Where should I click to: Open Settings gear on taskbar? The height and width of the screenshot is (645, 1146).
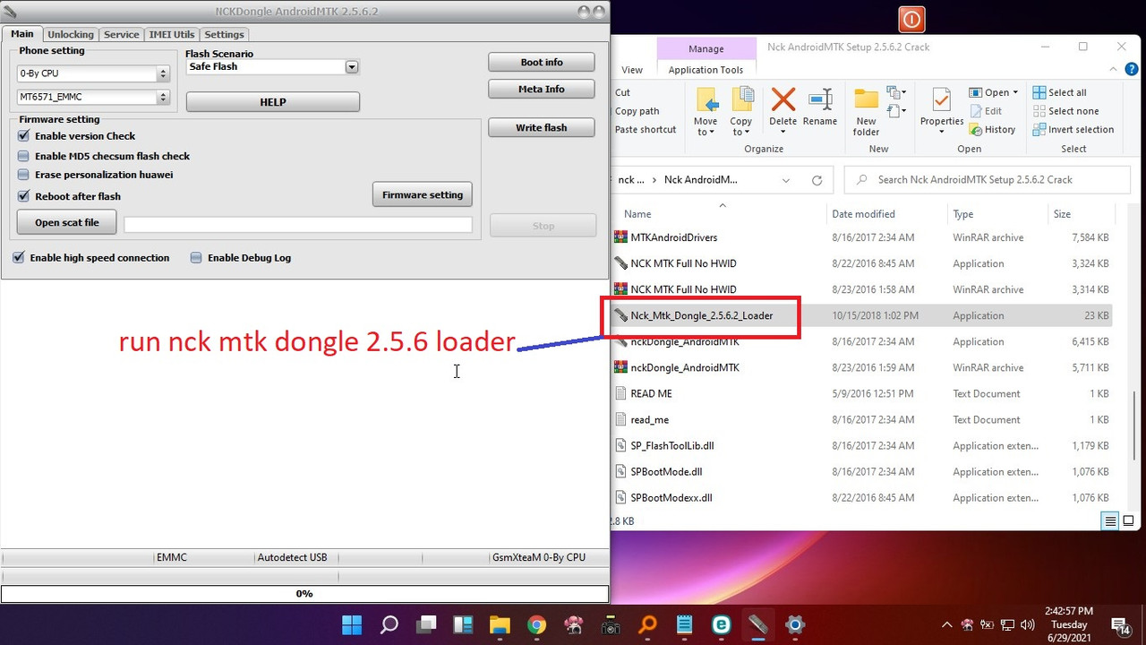click(794, 624)
